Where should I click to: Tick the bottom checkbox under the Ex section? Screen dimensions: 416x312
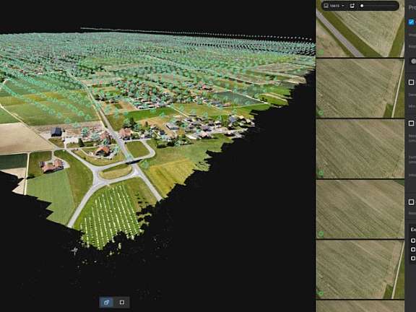pyautogui.click(x=413, y=258)
